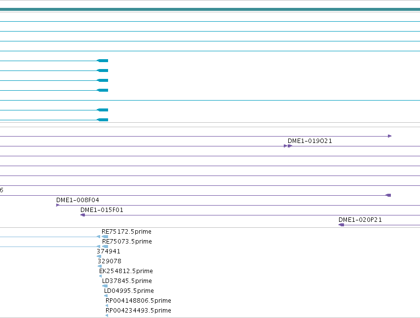Click the purple block ending the line labeled 6

388,195
